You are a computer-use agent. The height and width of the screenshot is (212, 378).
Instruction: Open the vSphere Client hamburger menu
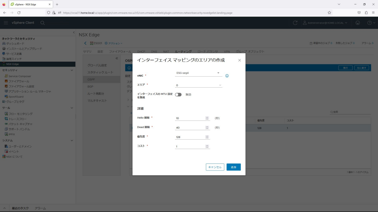click(x=6, y=23)
